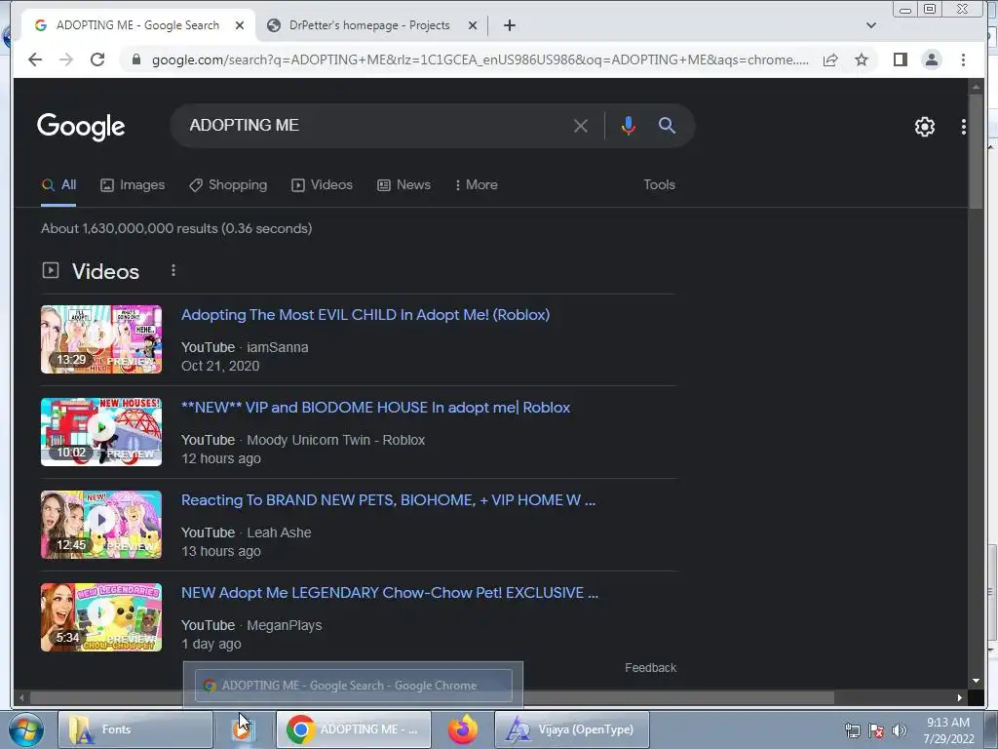Click Action Center flag tray icon
Image resolution: width=998 pixels, height=749 pixels.
876,730
